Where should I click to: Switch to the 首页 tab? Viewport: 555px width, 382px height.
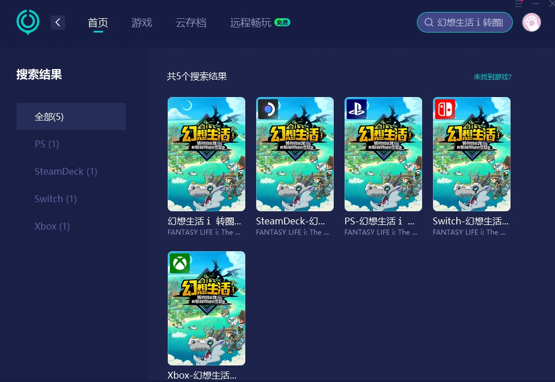point(98,23)
